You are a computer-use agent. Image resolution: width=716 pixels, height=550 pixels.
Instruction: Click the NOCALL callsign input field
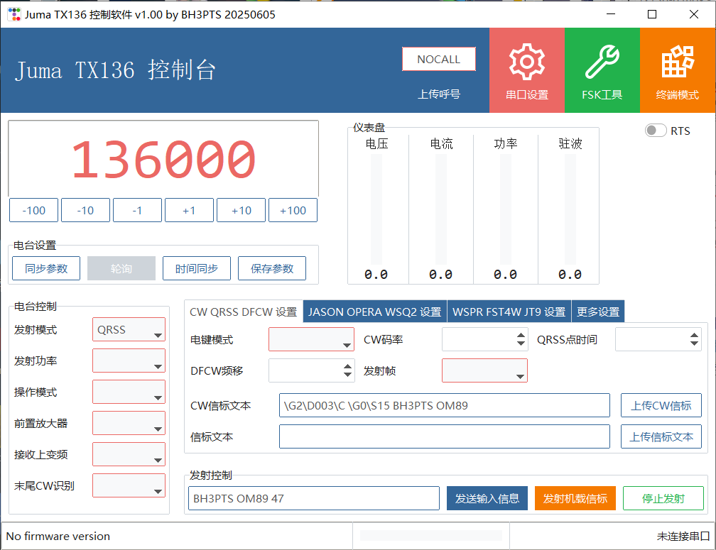click(438, 59)
